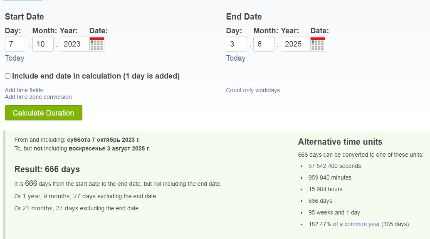Open the Start Date calendar picker icon
This screenshot has height=239, width=430.
click(97, 44)
